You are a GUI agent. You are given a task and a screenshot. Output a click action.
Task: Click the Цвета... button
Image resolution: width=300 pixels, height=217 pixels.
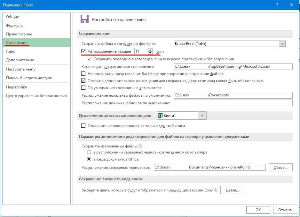(x=232, y=190)
